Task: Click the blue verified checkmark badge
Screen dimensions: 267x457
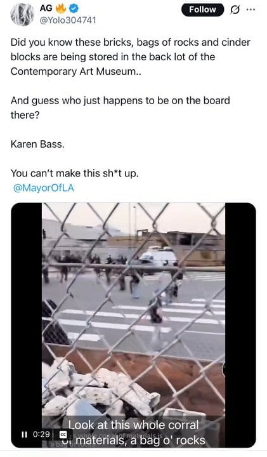Action: pyautogui.click(x=74, y=8)
